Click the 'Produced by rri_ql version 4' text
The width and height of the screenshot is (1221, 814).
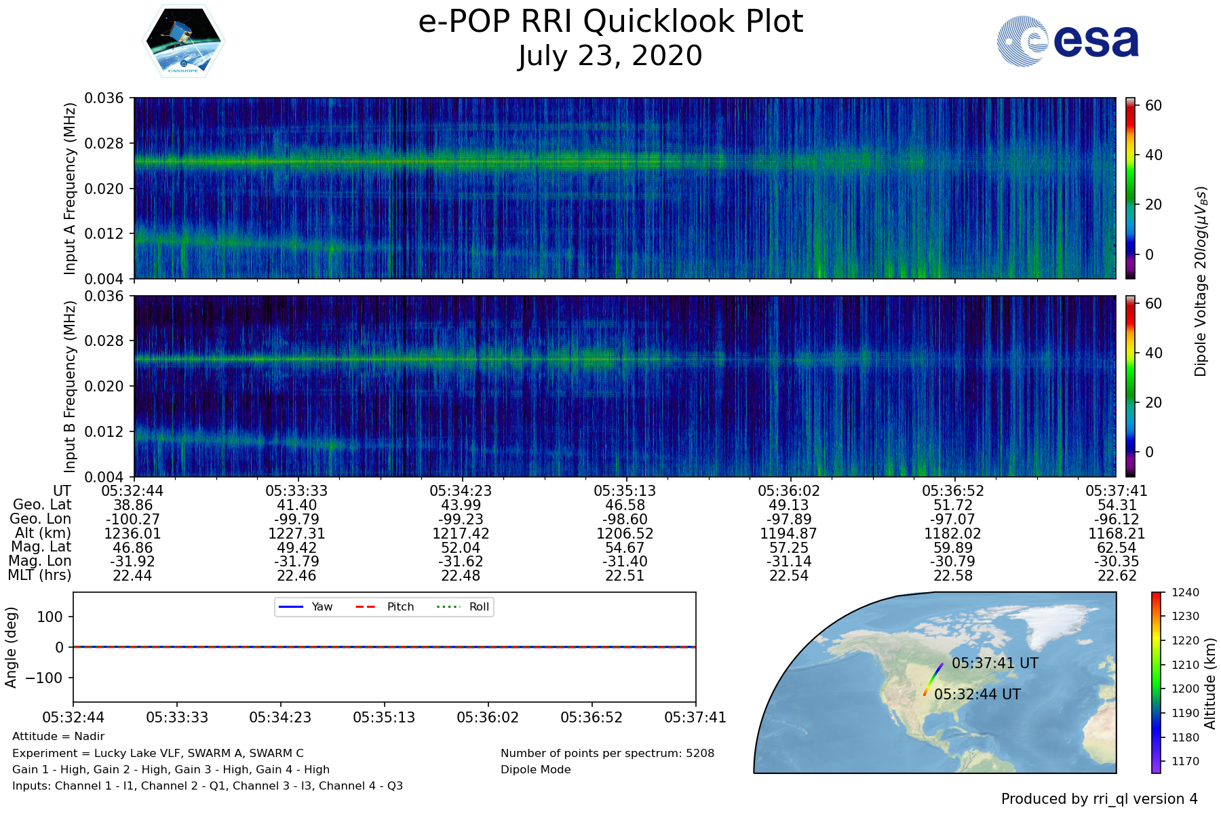1099,799
